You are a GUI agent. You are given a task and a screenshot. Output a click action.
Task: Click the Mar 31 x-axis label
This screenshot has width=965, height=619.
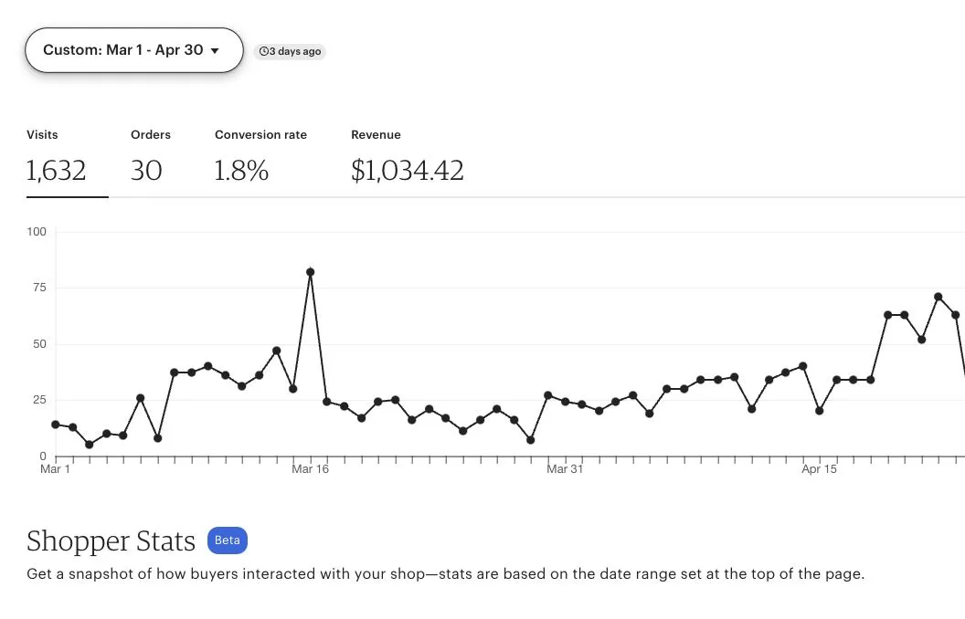click(565, 469)
